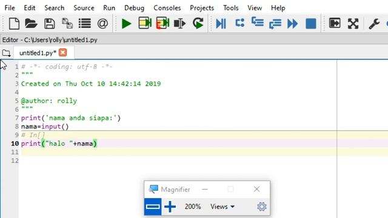Screen dimensions: 388x218
Task: Click the '@author: rolly' docstring line
Action: (x=49, y=101)
